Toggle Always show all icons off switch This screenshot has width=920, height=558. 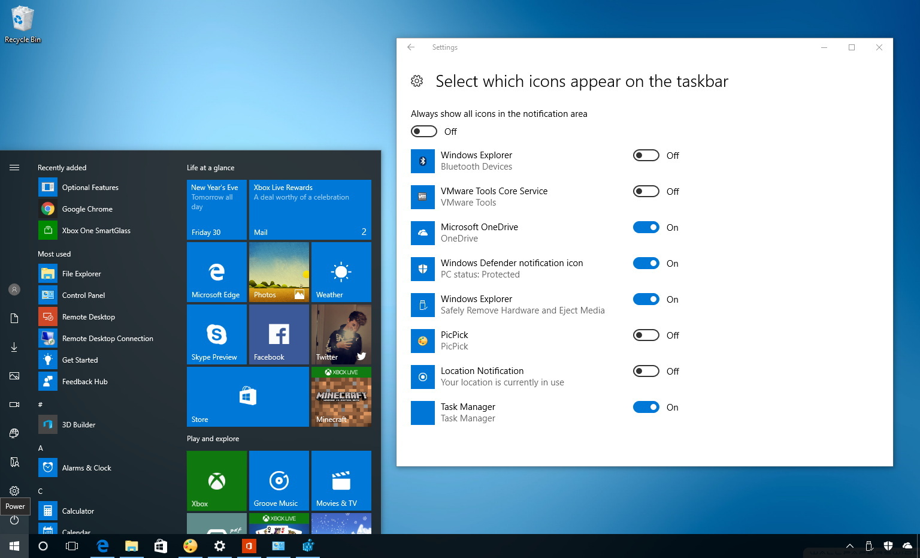click(424, 131)
